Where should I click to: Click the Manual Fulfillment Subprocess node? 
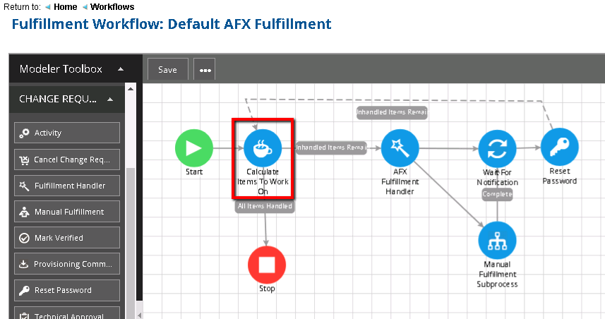tap(497, 241)
